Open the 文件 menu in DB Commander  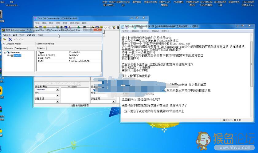tap(37, 23)
